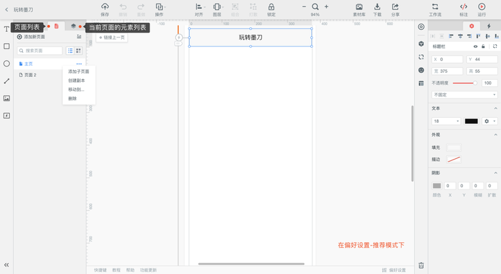Image resolution: width=501 pixels, height=274 pixels.
Task: Toggle the lock icon in properties panel
Action: pos(483,46)
